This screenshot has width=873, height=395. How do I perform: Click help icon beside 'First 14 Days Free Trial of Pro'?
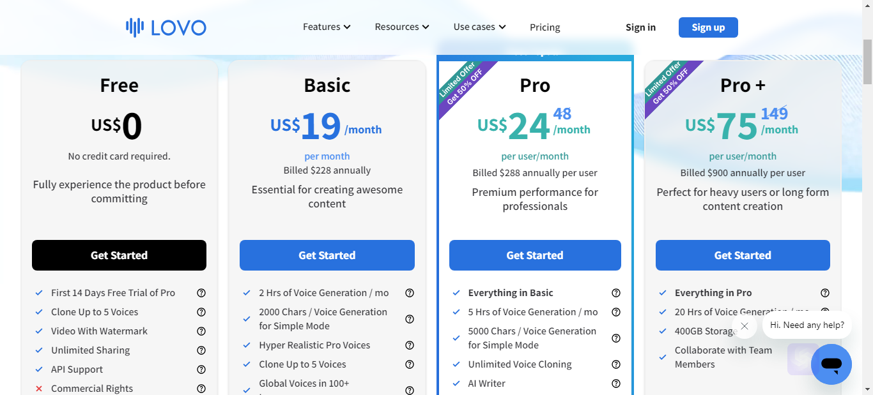click(201, 293)
